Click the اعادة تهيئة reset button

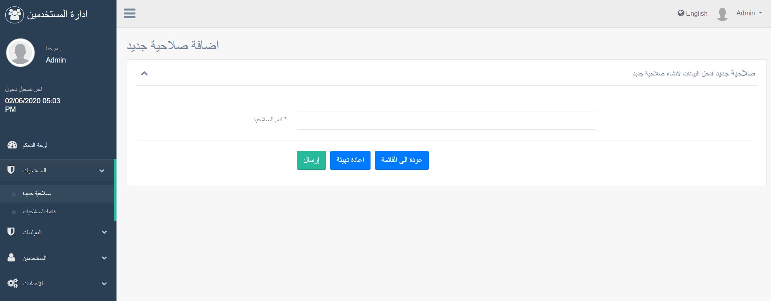[350, 160]
